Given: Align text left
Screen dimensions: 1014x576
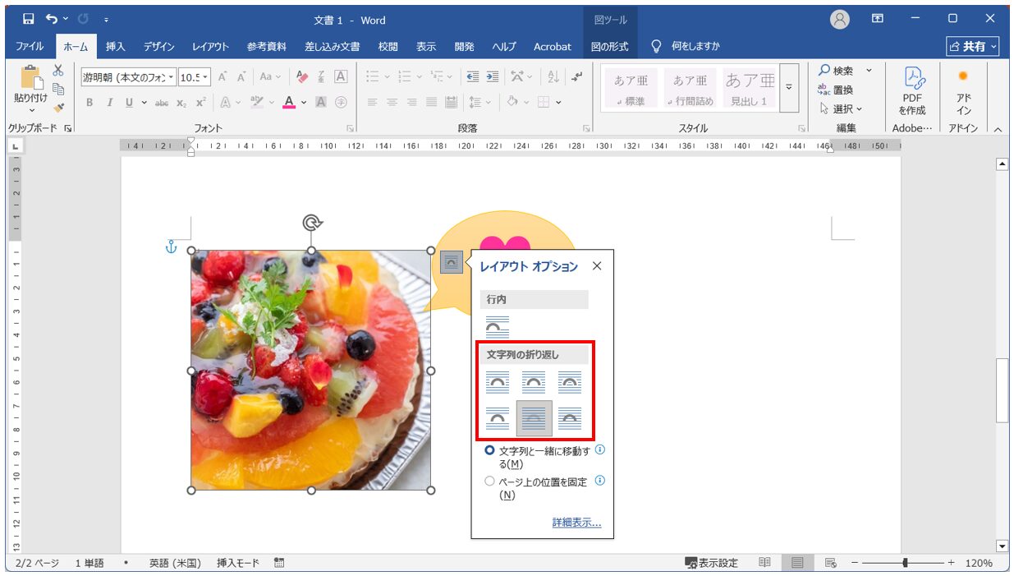Looking at the screenshot, I should (x=373, y=103).
